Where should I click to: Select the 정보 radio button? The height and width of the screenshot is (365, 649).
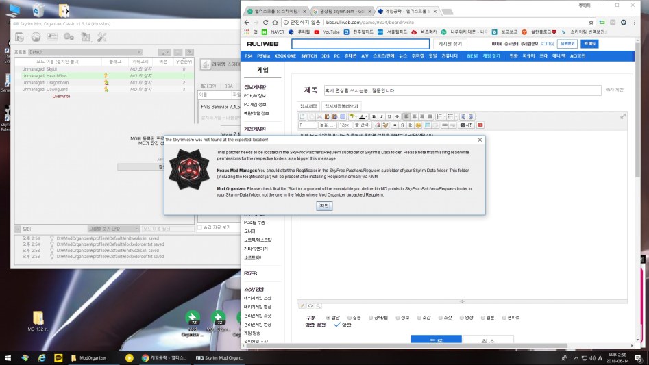click(x=399, y=318)
